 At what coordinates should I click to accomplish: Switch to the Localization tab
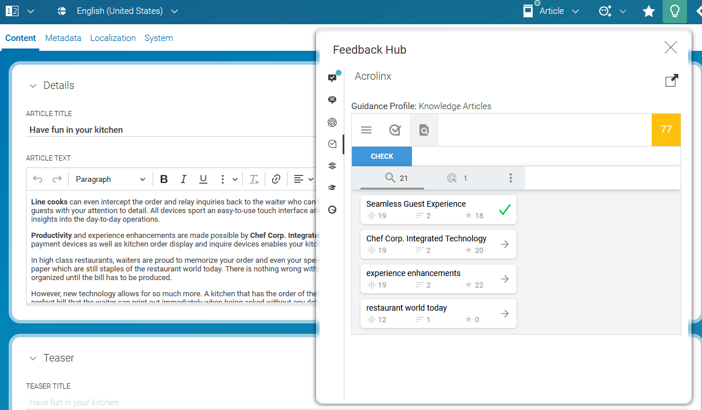113,38
